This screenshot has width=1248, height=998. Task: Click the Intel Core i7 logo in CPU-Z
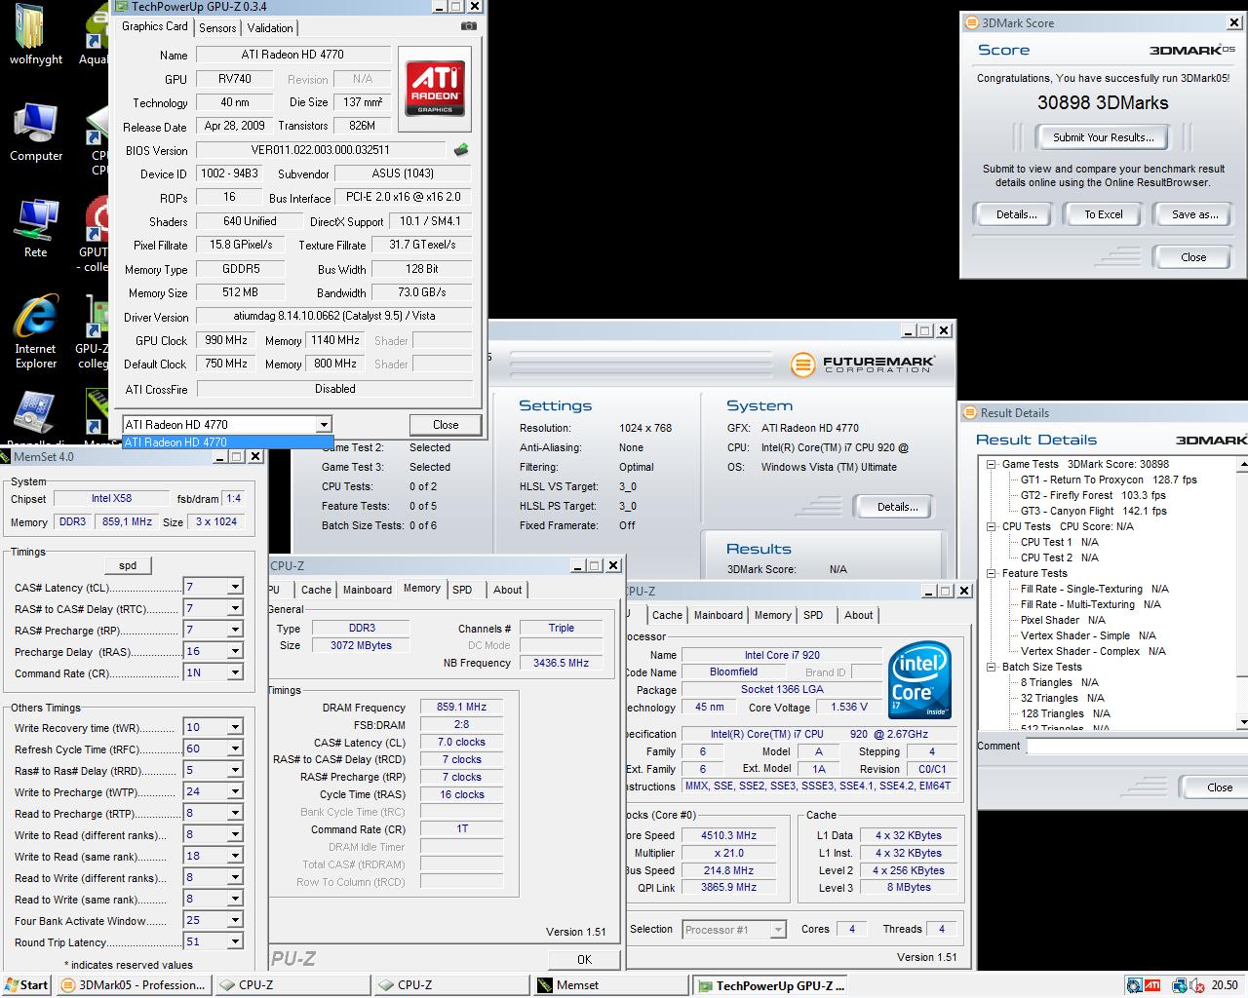coord(920,679)
